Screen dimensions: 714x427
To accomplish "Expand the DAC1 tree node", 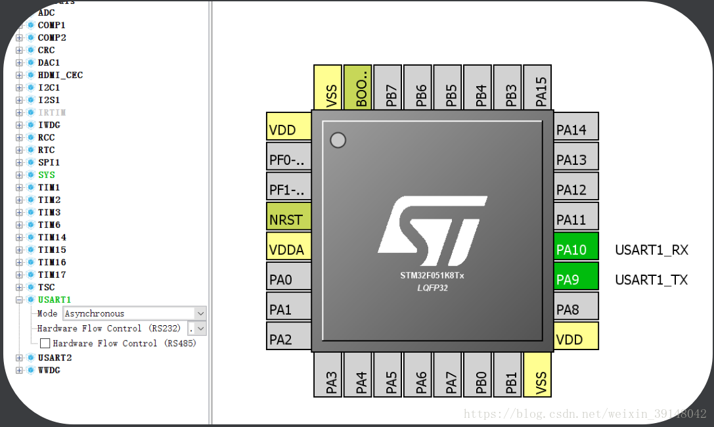I will [x=19, y=62].
